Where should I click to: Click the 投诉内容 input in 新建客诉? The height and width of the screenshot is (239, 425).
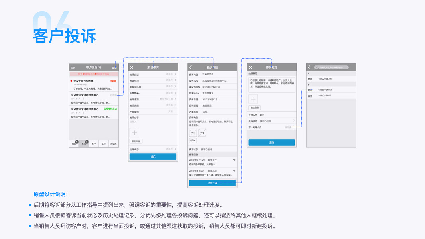(x=153, y=121)
